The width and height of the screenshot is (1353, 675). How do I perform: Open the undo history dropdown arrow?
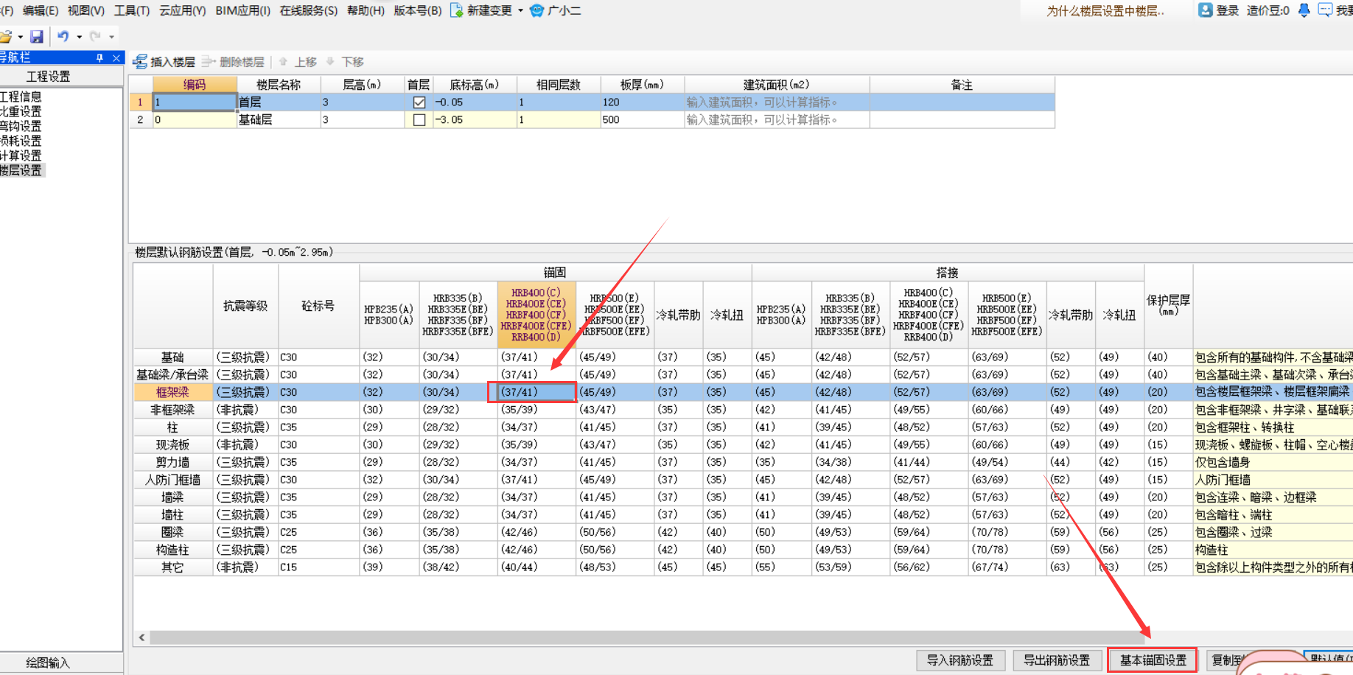79,36
